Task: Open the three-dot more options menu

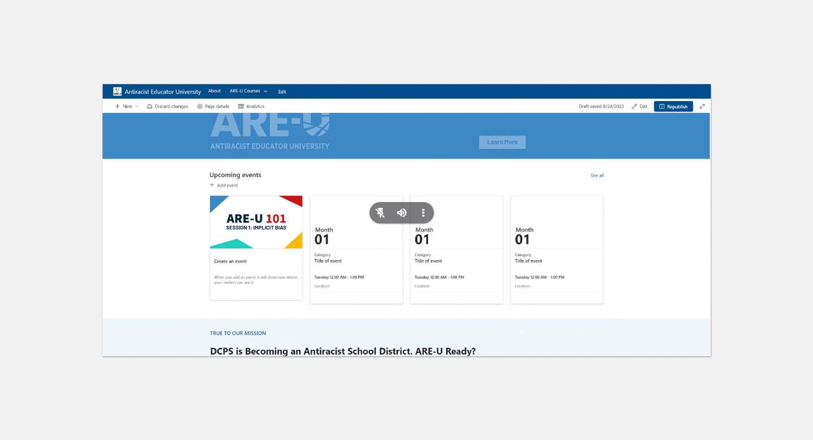Action: tap(423, 213)
